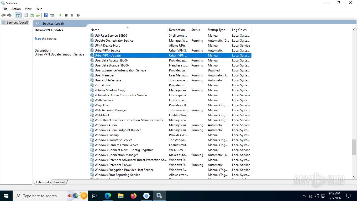Select the Windows Encryption Provider Host Service
This screenshot has width=357, height=201.
tap(170, 170)
